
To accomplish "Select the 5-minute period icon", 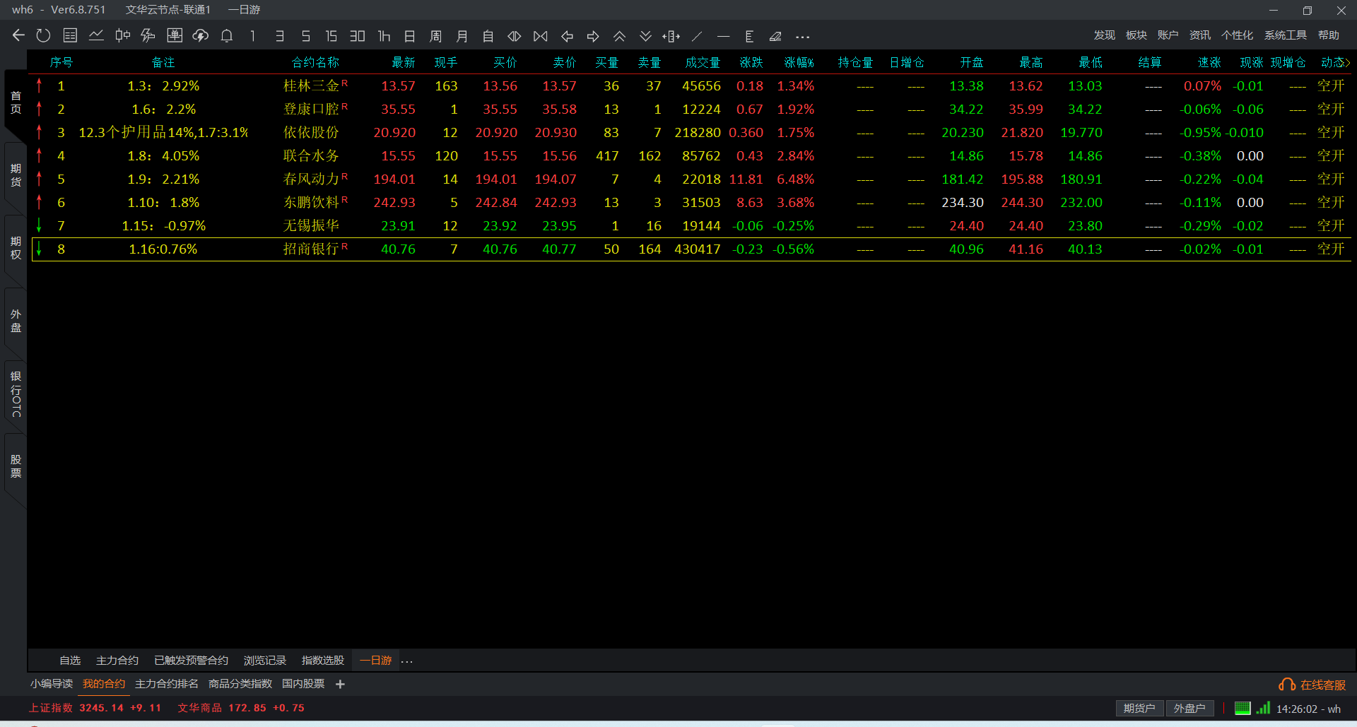I will click(x=306, y=36).
